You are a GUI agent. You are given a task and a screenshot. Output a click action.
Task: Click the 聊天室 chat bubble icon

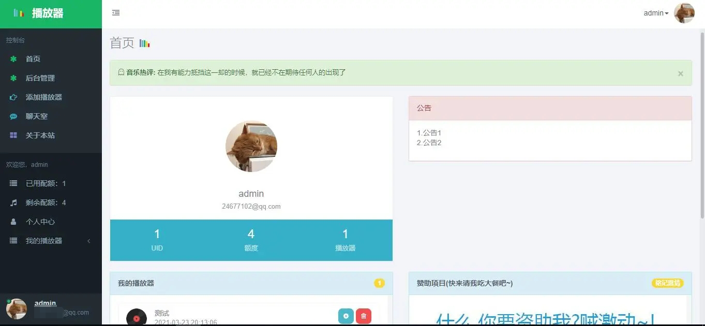click(13, 116)
